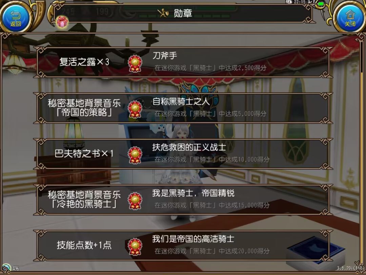Click the 帝国的策略 background music reward
Viewport: 366px width, 275px height.
(x=84, y=108)
